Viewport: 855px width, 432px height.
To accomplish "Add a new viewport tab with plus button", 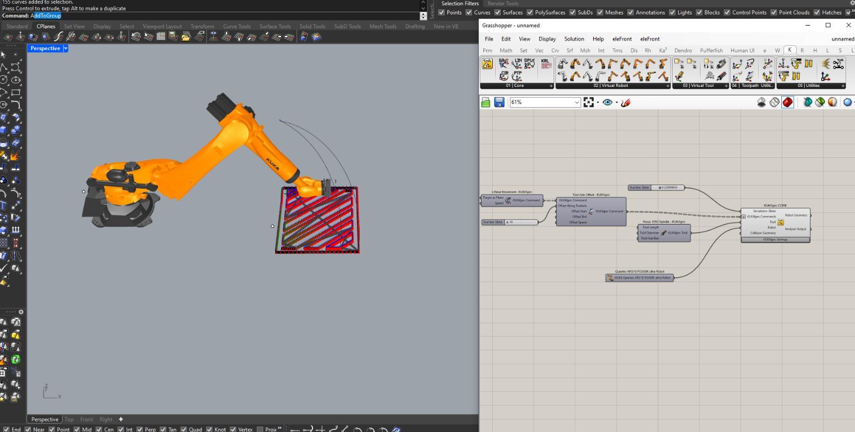I will (x=121, y=419).
